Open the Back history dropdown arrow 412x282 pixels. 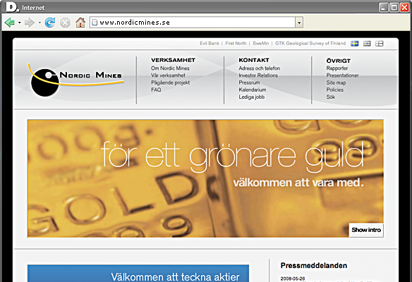(20, 23)
